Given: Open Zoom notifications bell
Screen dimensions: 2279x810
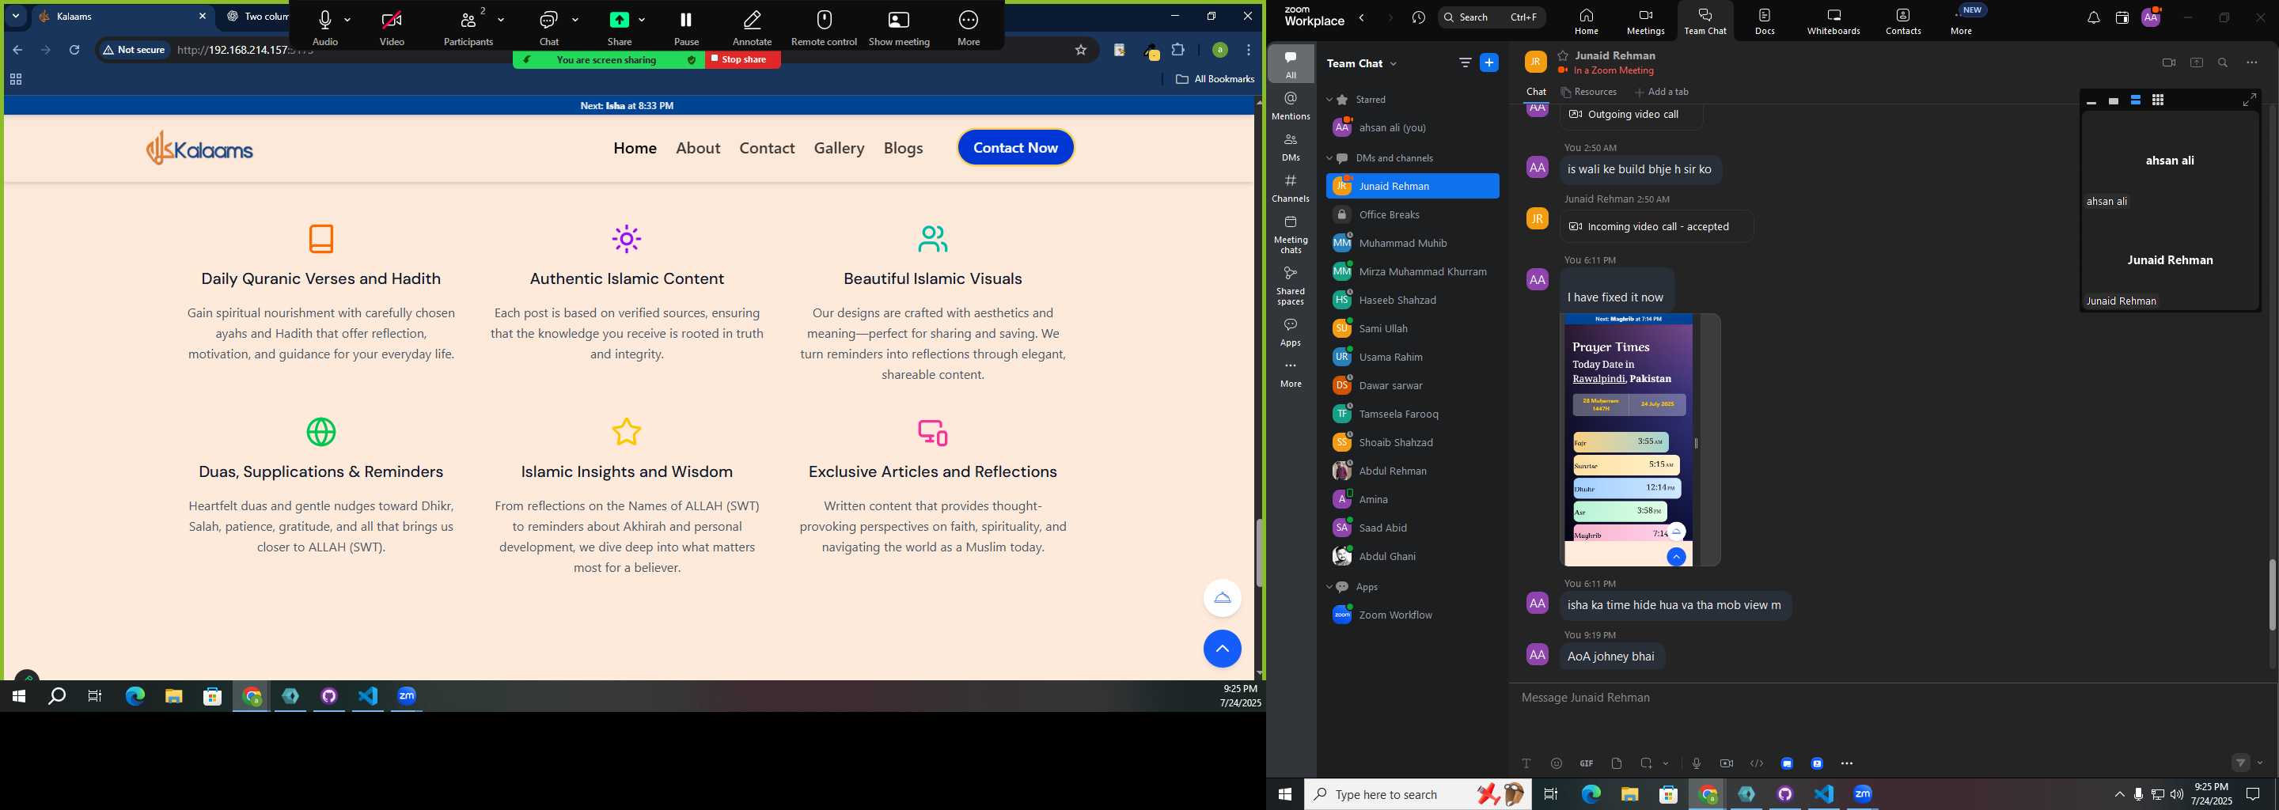Looking at the screenshot, I should click(x=2093, y=17).
